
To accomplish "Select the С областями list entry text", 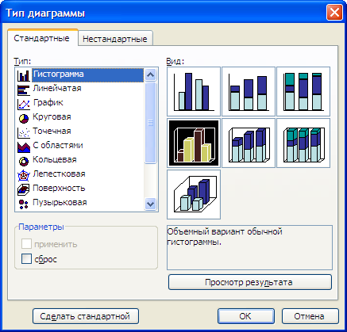I will coord(58,145).
